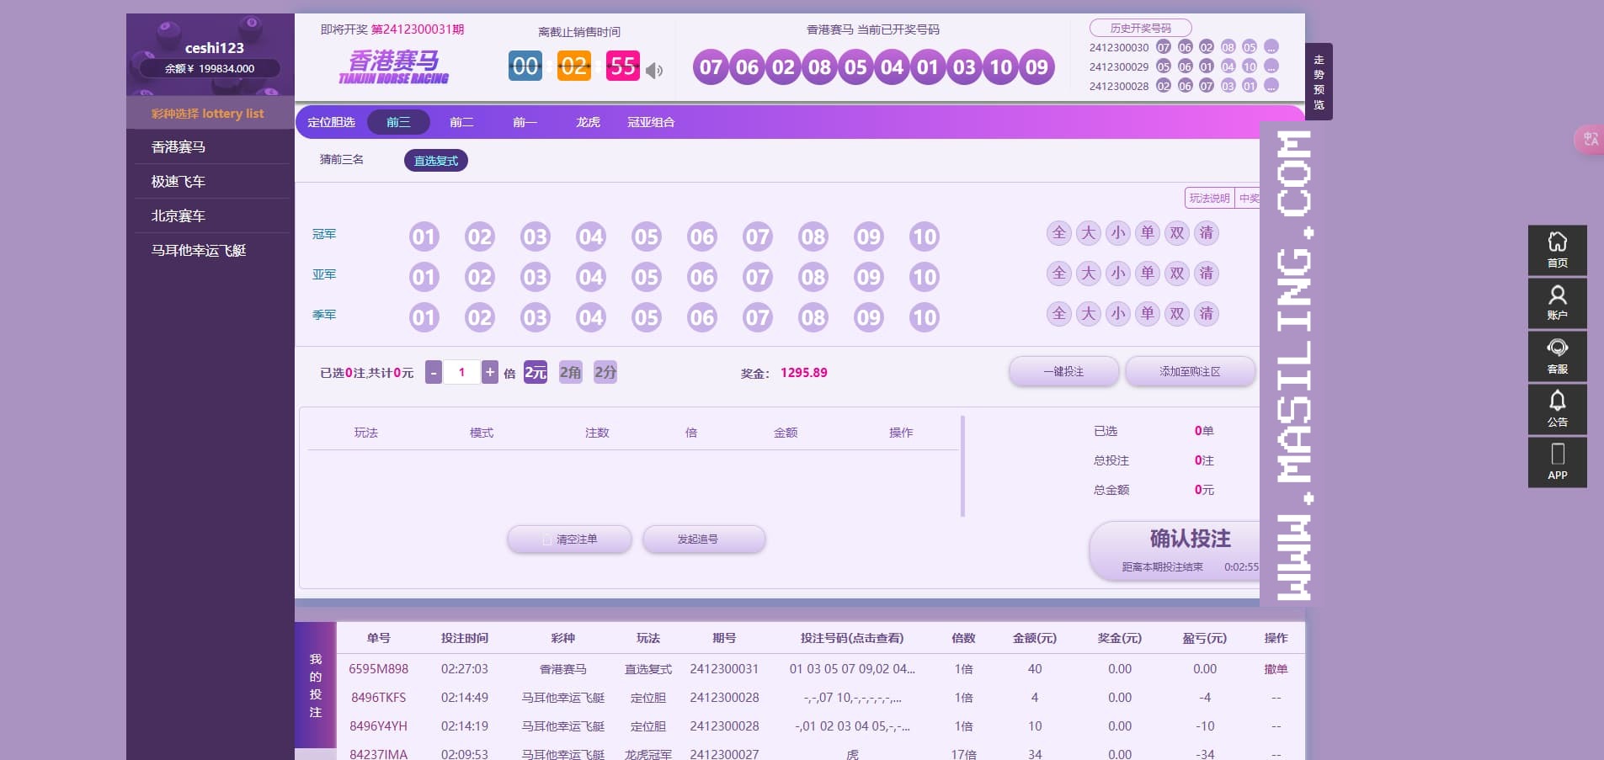Image resolution: width=1604 pixels, height=760 pixels.
Task: Select number 05 in the 冠军 row
Action: (x=647, y=237)
